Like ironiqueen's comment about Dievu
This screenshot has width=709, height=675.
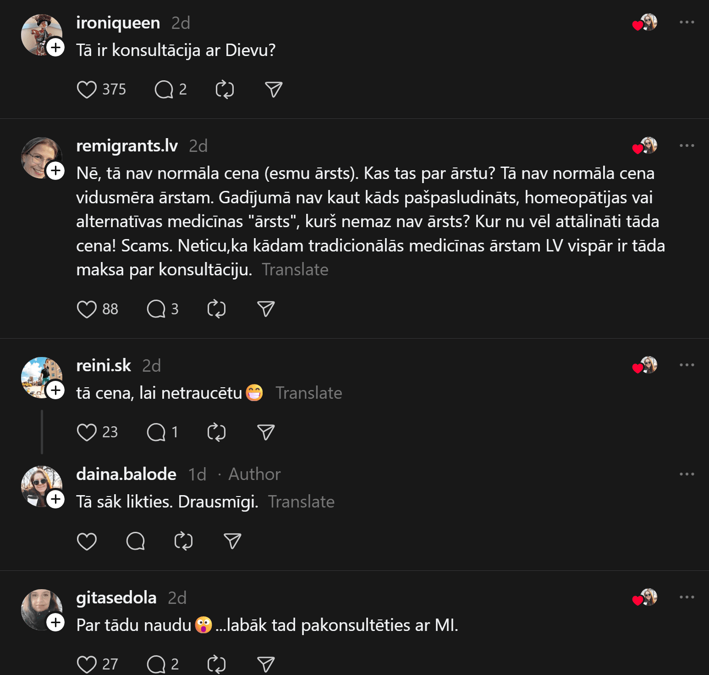click(x=87, y=89)
